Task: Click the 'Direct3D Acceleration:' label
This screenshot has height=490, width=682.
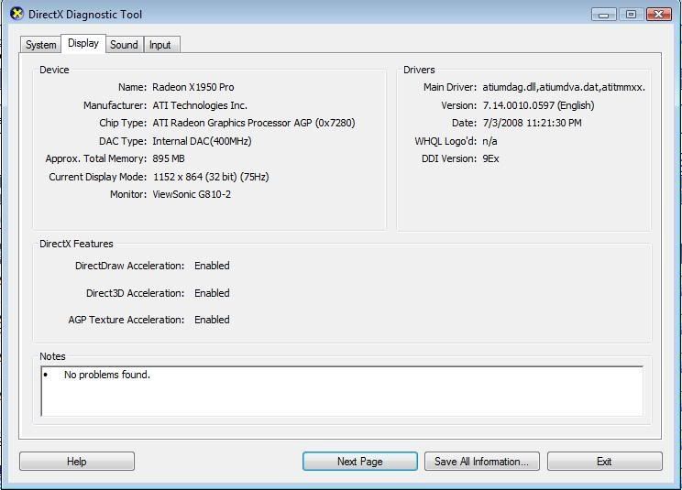Action: coord(136,293)
